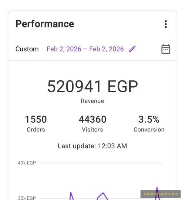Click the middle chart peak

tap(103, 196)
